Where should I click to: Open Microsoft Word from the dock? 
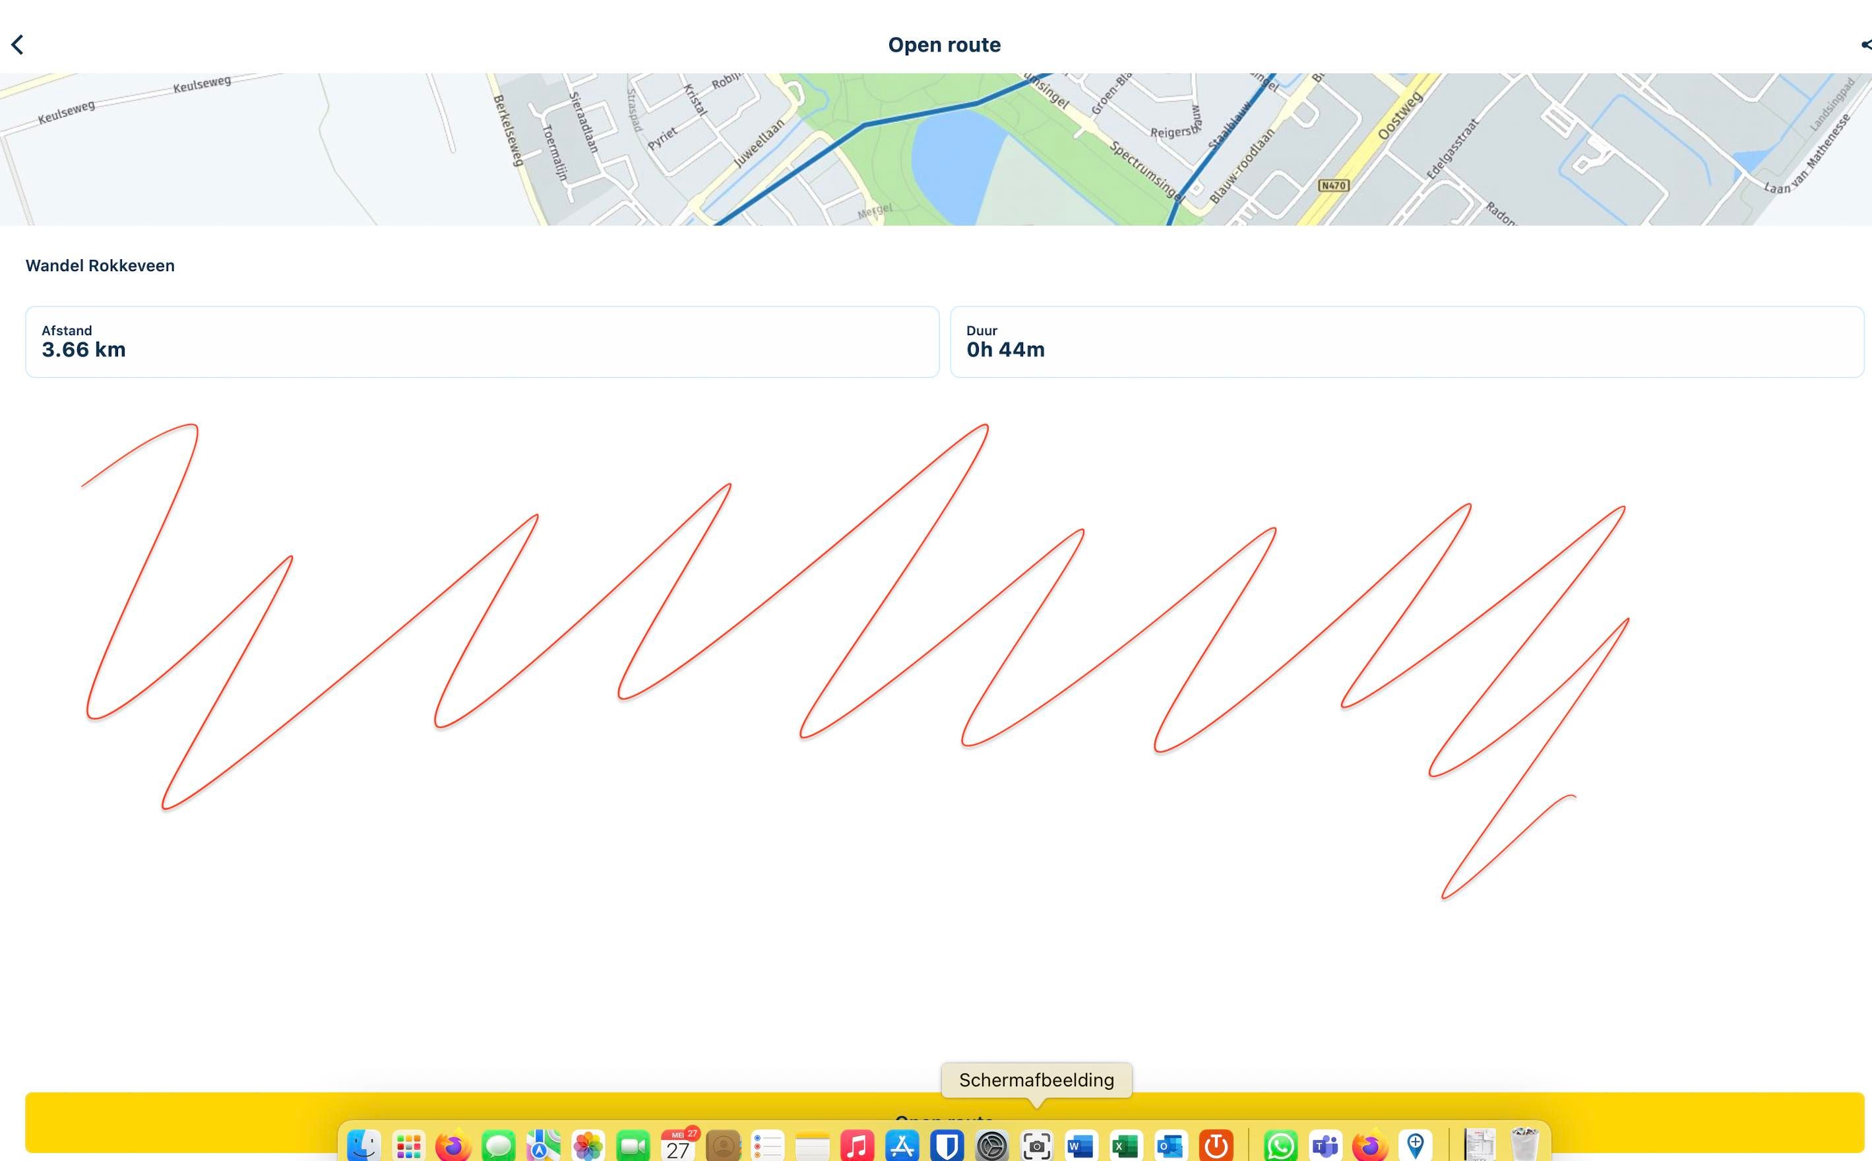1081,1146
